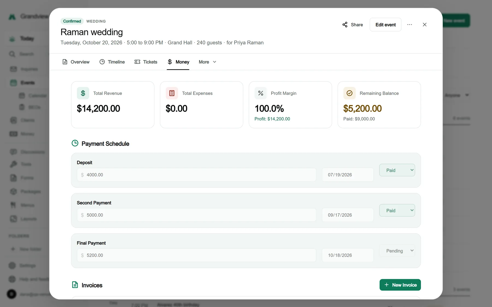
Task: Edit the Second Payment amount field
Action: (x=197, y=215)
